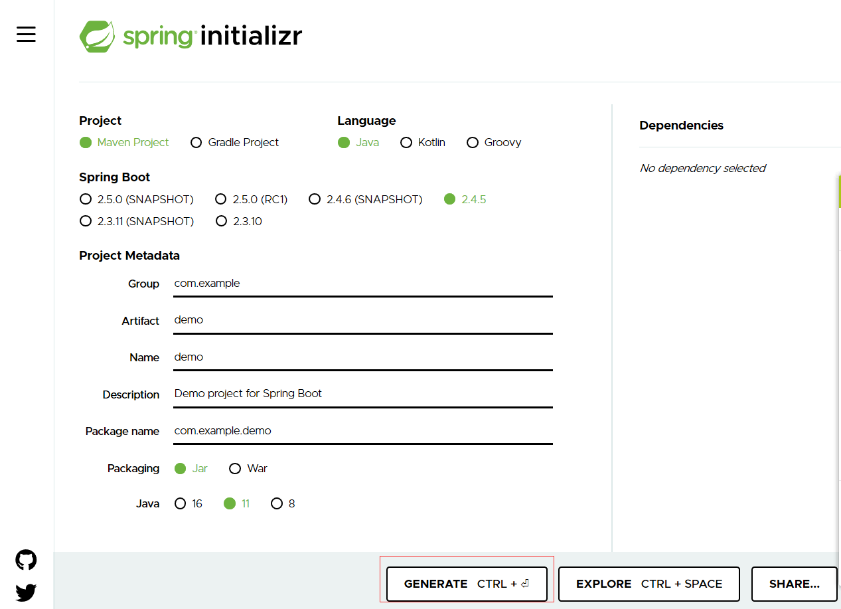Viewport: 841px width, 609px height.
Task: Select War packaging
Action: click(x=234, y=469)
